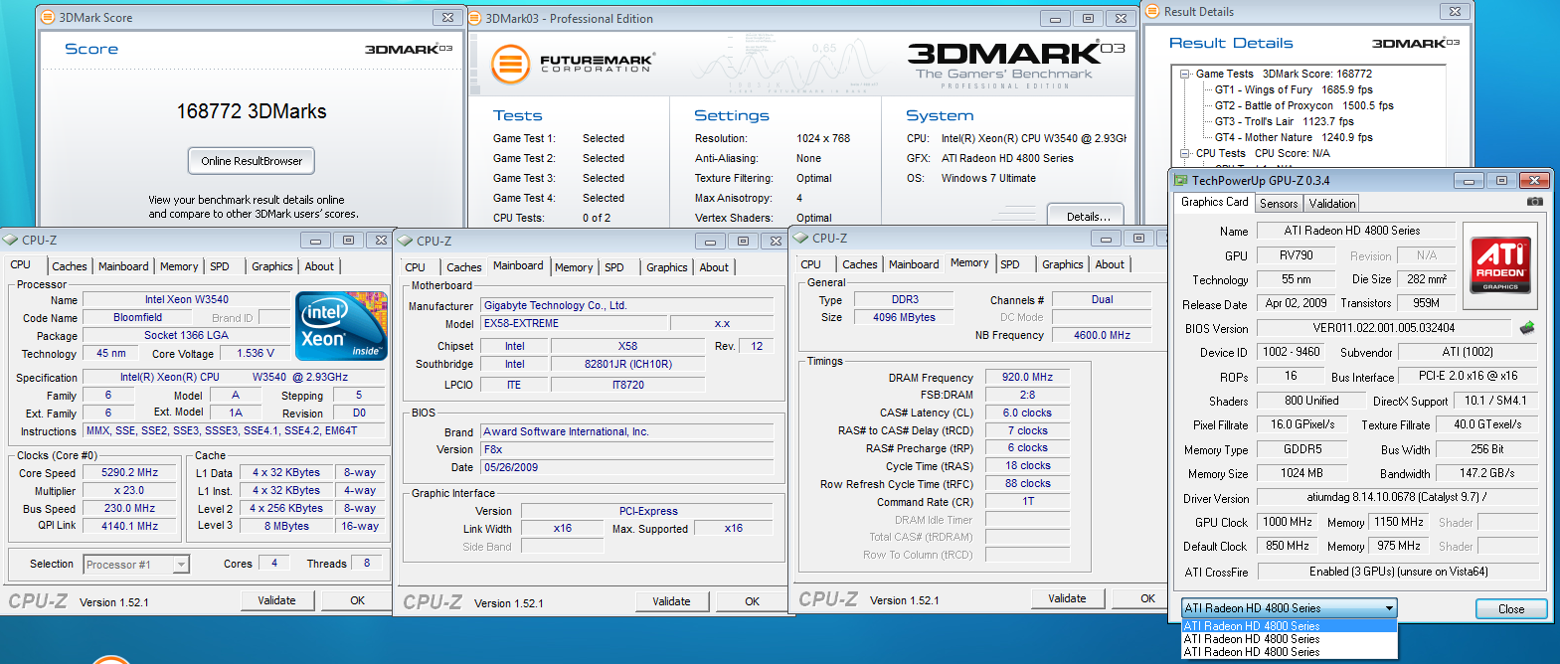Click memory size value 4096 MBytes
Image resolution: width=1560 pixels, height=664 pixels.
click(904, 317)
